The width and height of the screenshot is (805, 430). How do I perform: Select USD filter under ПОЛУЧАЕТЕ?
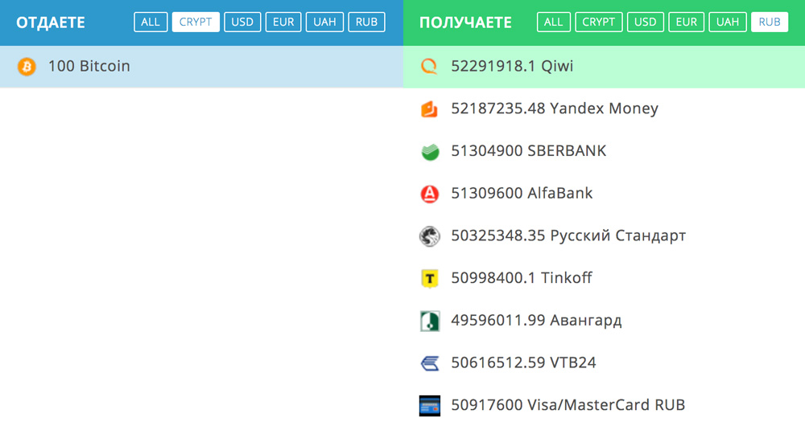646,22
